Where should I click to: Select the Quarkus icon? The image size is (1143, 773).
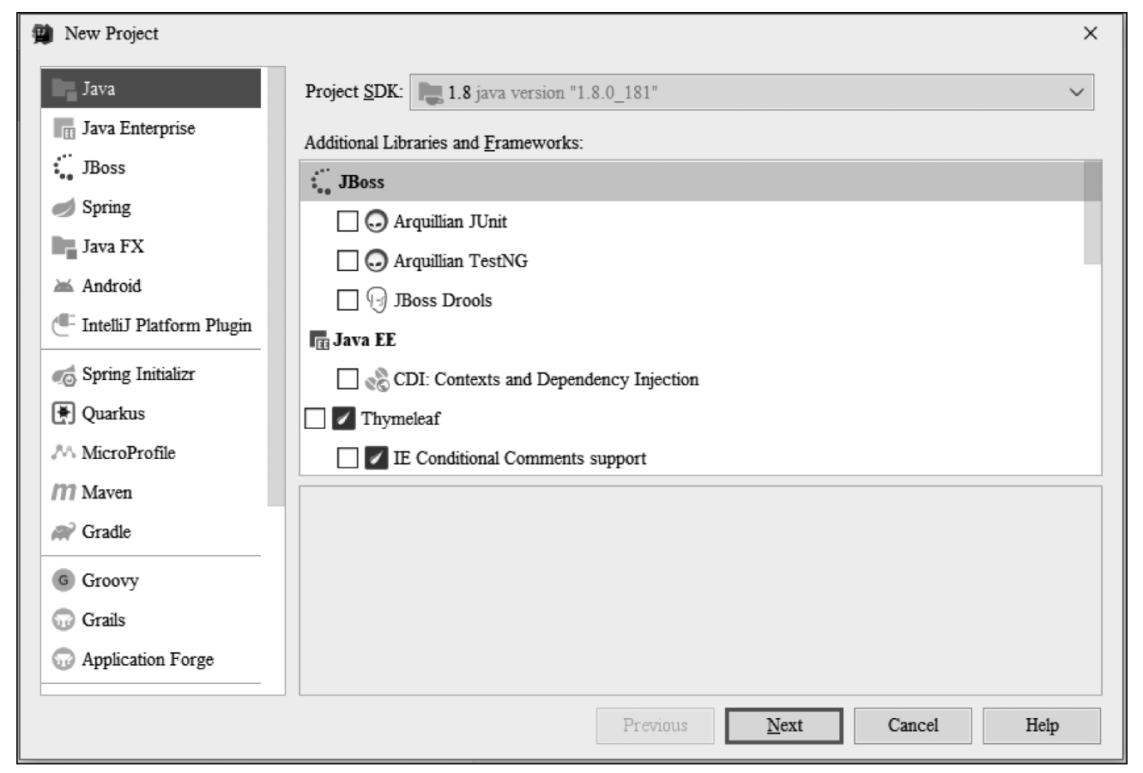point(64,414)
